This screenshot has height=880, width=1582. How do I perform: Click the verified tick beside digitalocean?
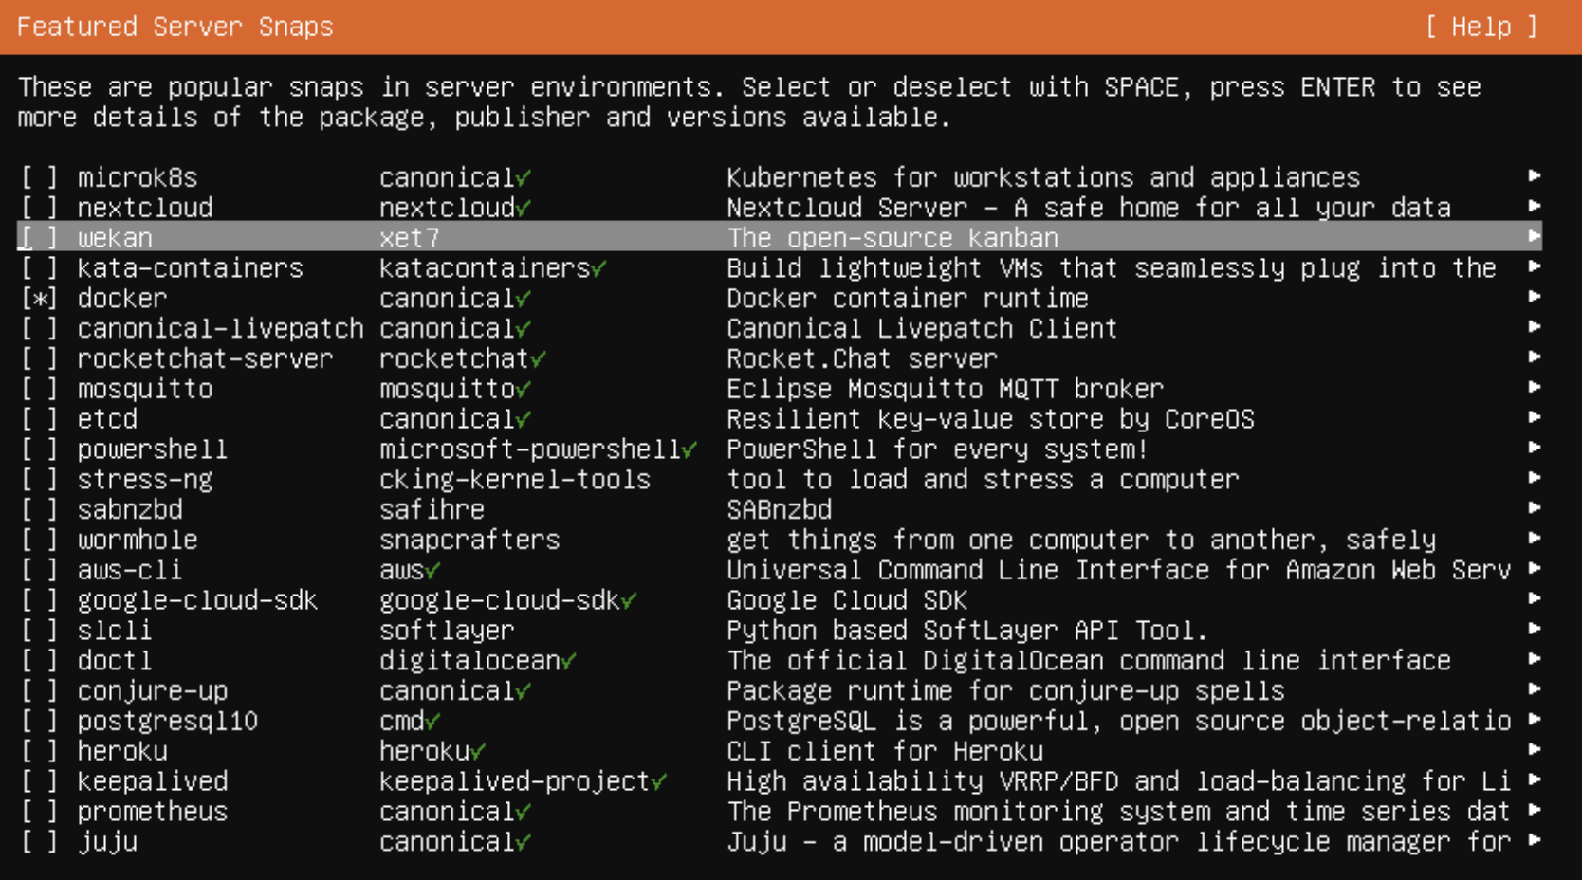click(x=569, y=662)
